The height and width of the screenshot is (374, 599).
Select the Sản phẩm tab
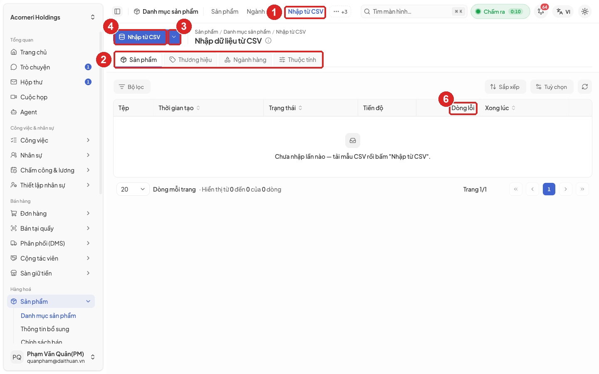[139, 60]
